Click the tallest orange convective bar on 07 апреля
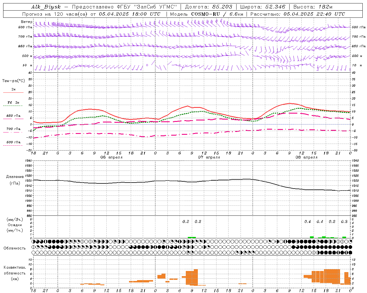The width and height of the screenshot is (367, 293). [x=196, y=278]
